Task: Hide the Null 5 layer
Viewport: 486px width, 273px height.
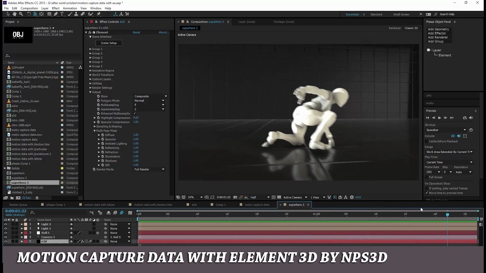Action: click(5, 233)
